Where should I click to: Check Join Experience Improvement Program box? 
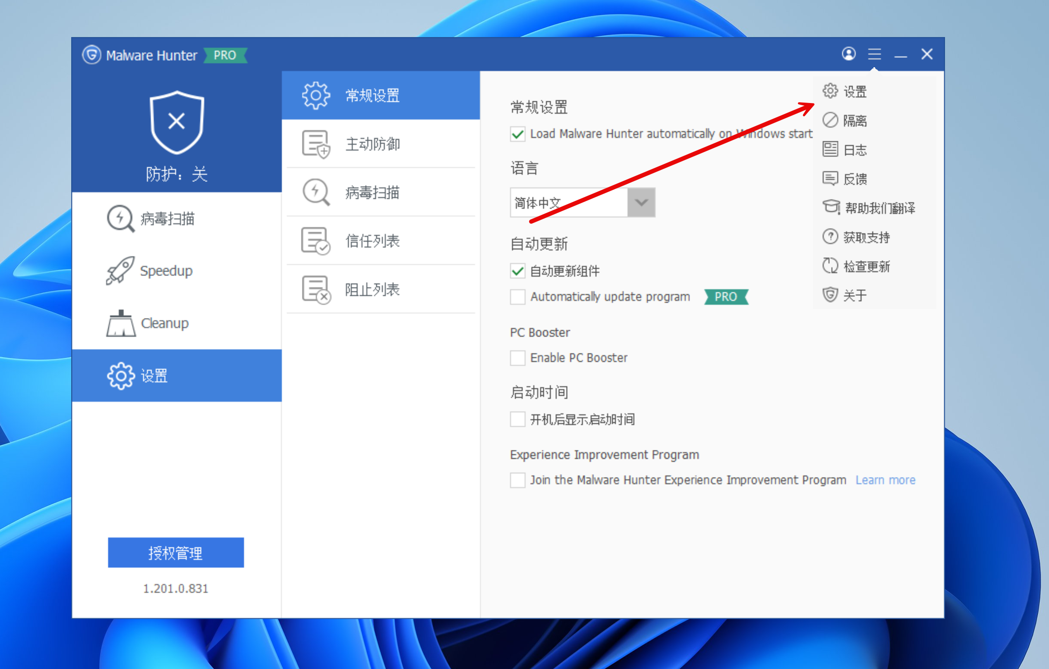517,480
